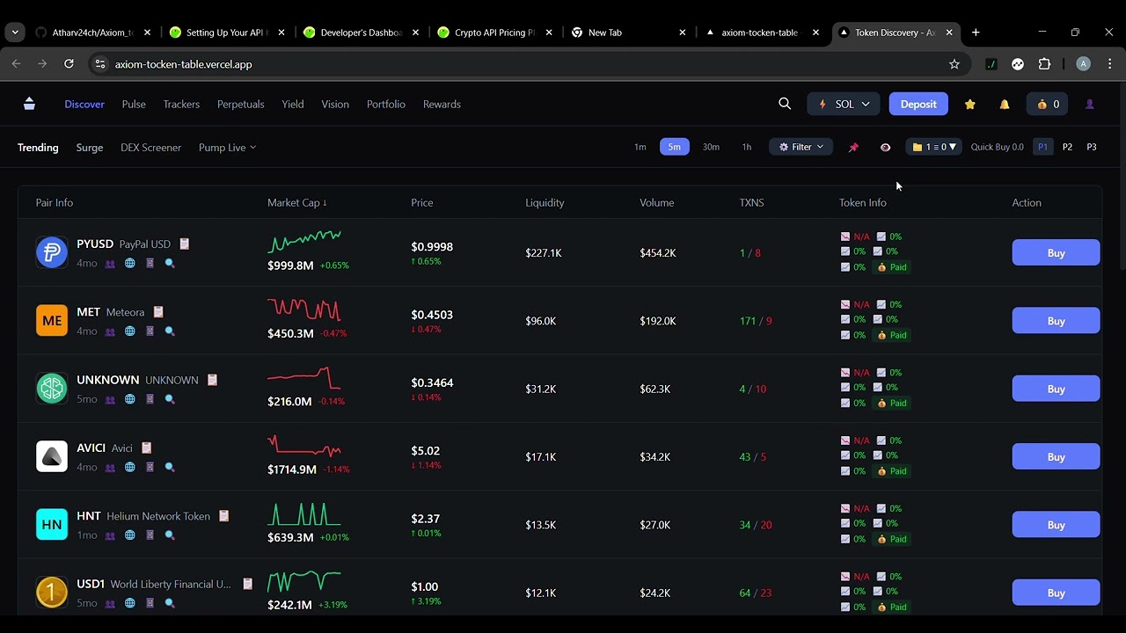
Task: Click the Quick Buy 0.0 field
Action: click(997, 147)
